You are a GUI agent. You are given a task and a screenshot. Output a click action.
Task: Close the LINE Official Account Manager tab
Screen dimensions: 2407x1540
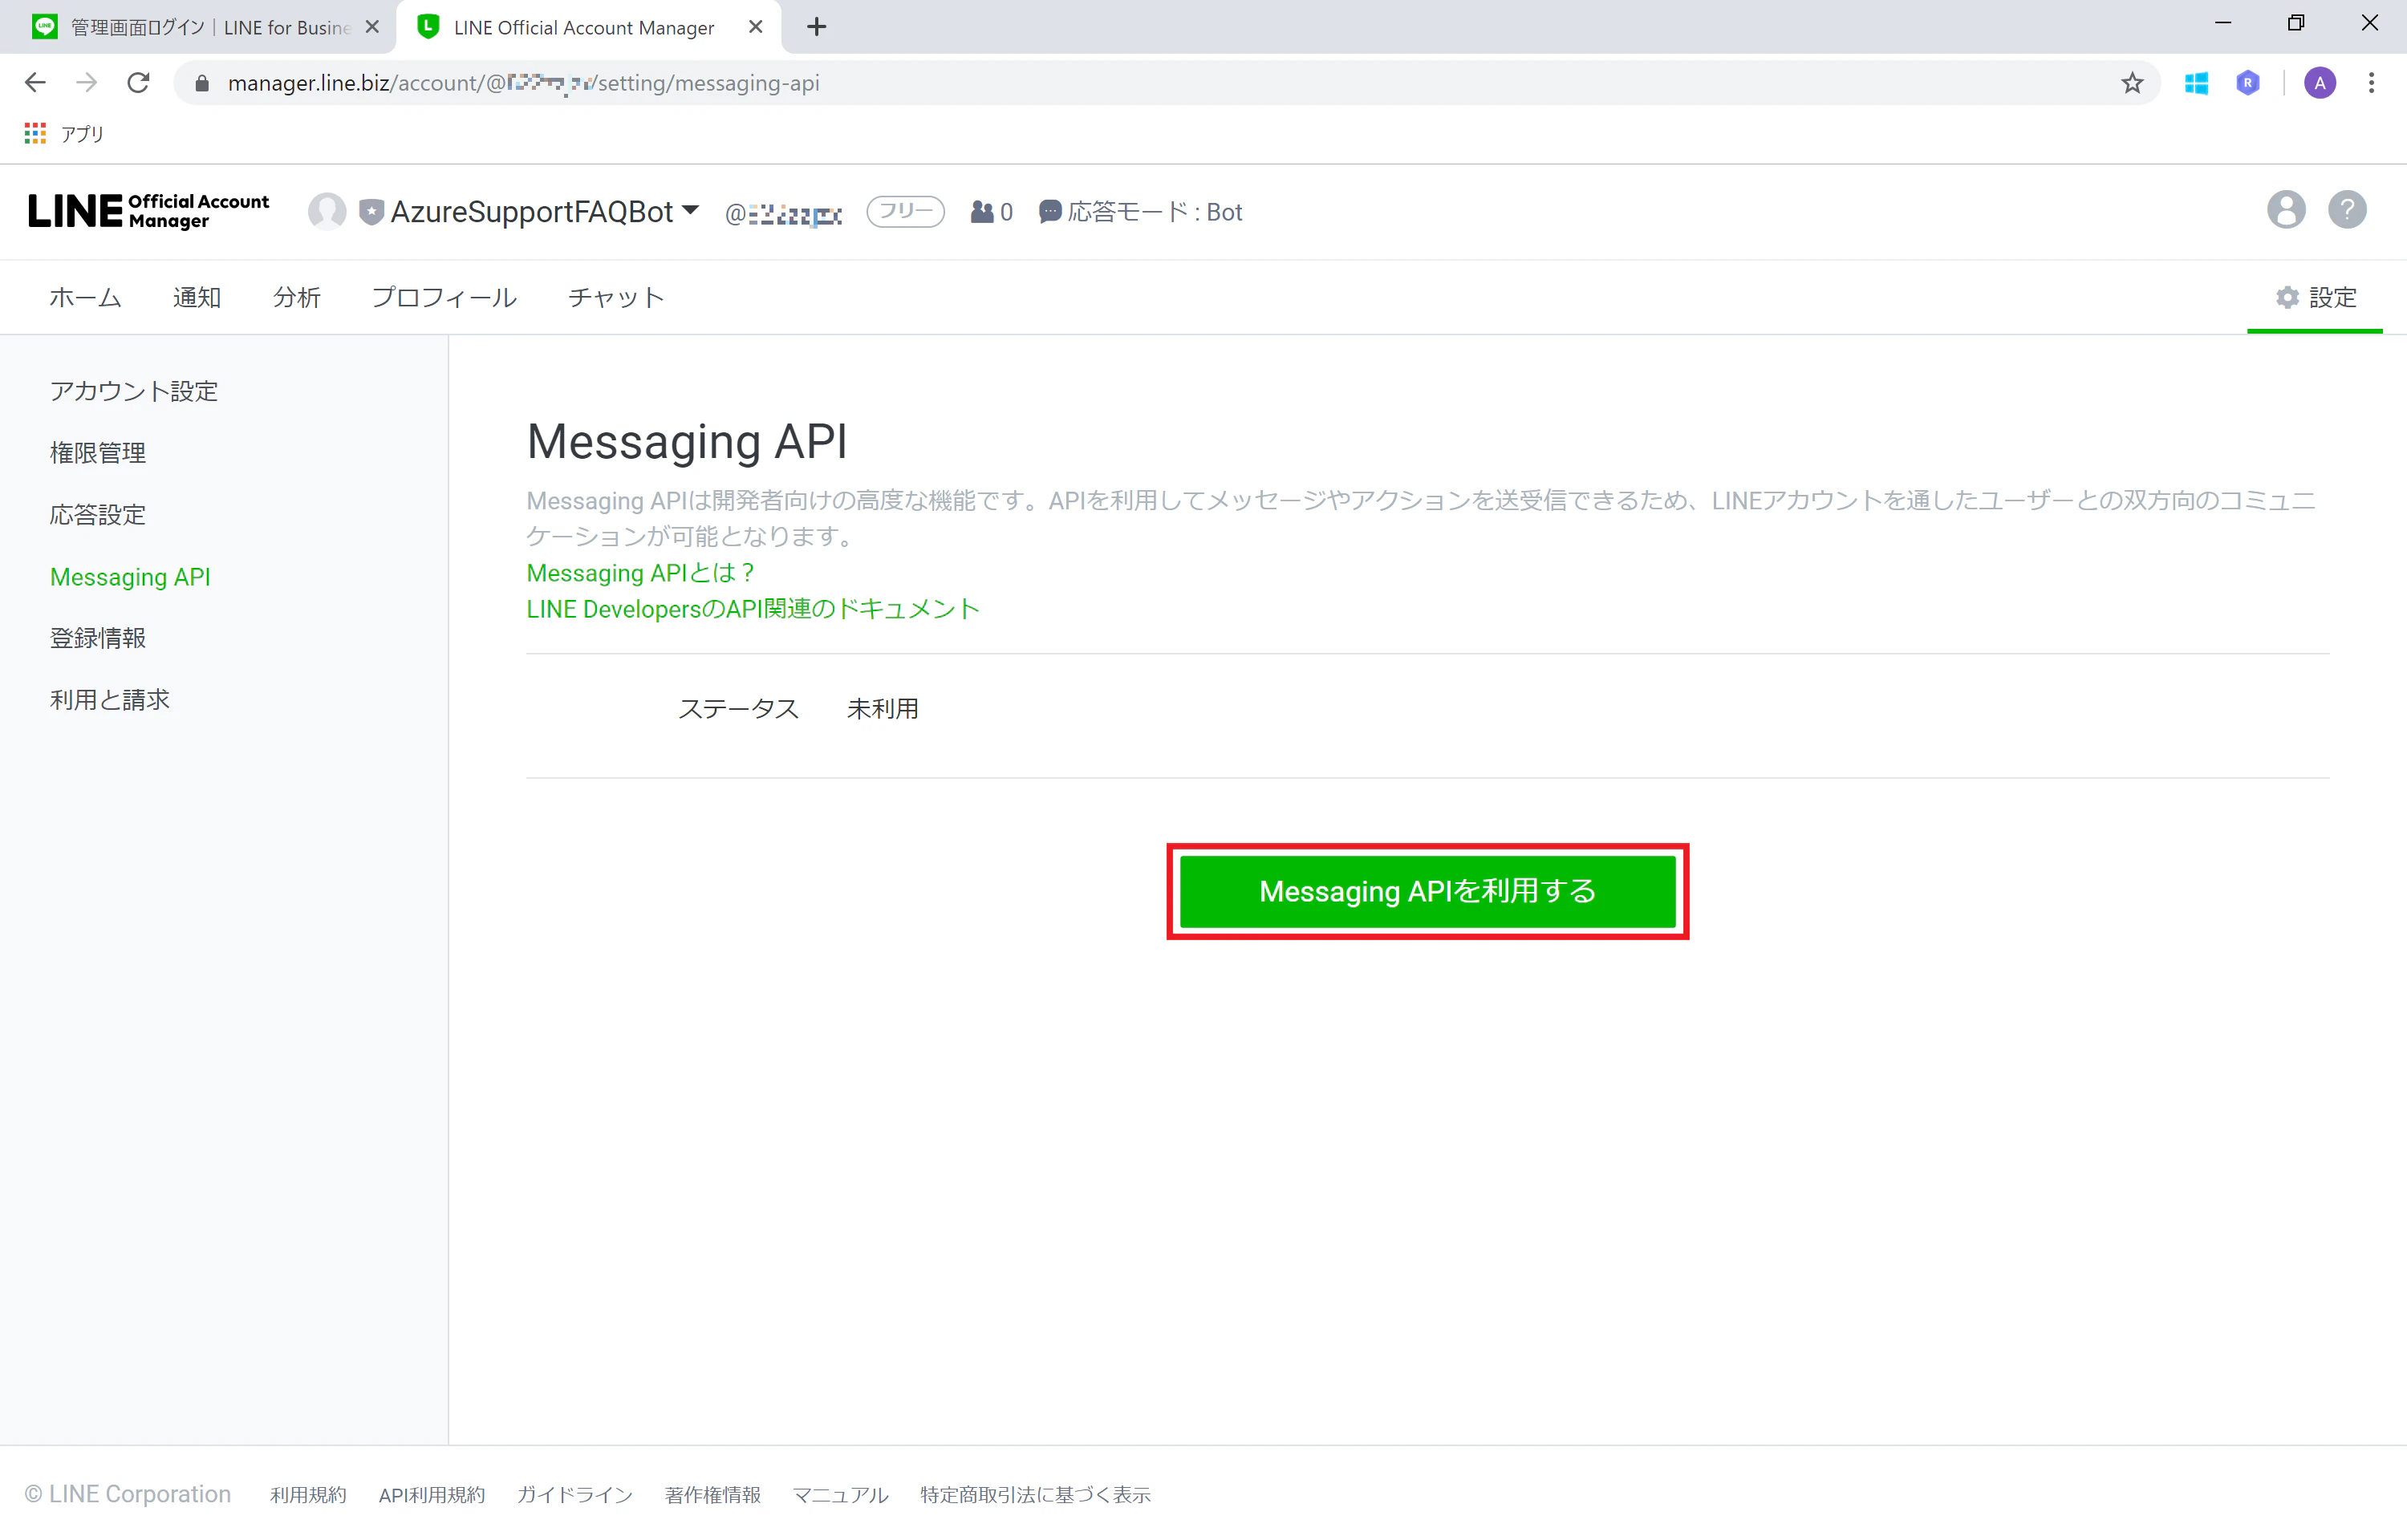click(756, 27)
